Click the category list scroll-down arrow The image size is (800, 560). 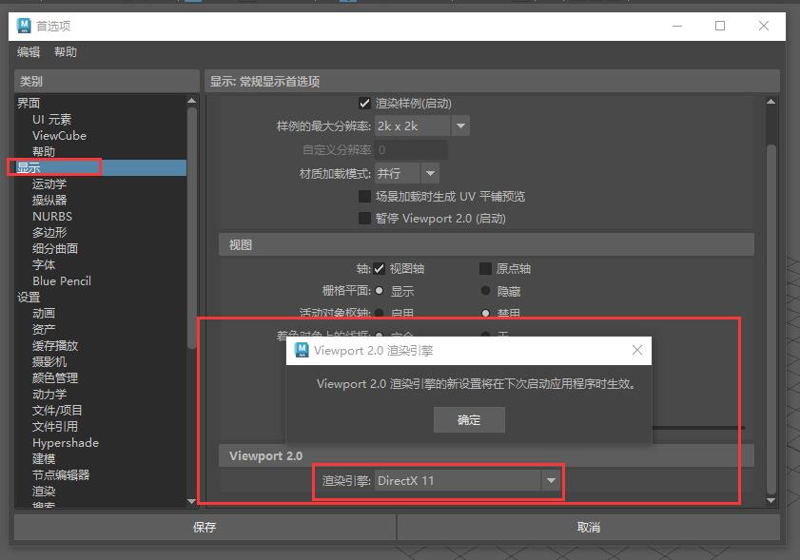192,500
